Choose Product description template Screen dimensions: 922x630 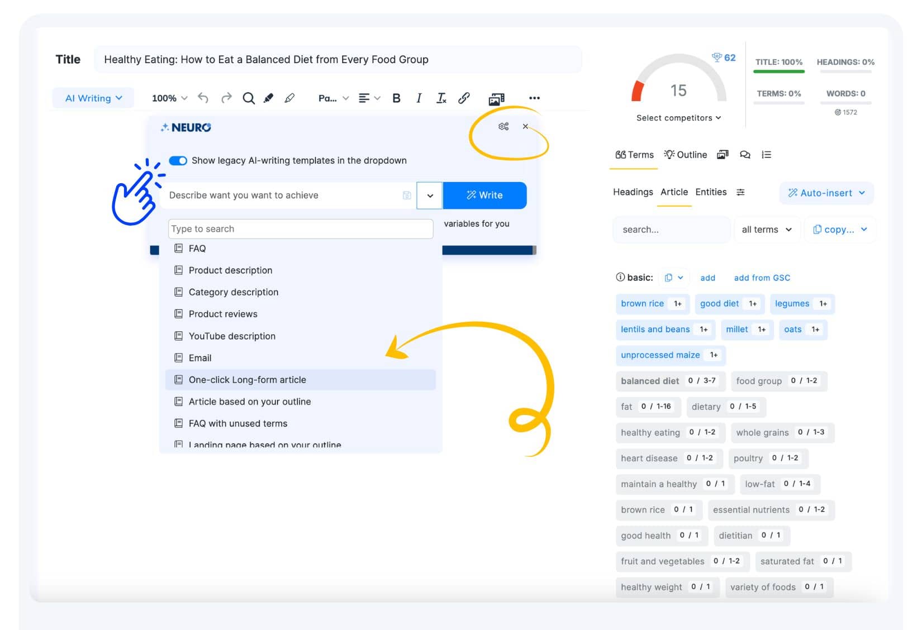tap(301, 270)
